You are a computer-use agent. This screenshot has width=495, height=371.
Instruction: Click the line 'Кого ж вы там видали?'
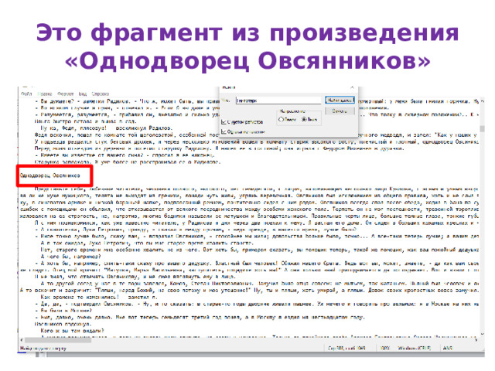(72, 331)
